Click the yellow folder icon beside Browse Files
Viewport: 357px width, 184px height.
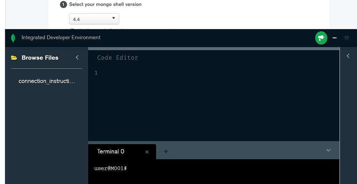14,58
